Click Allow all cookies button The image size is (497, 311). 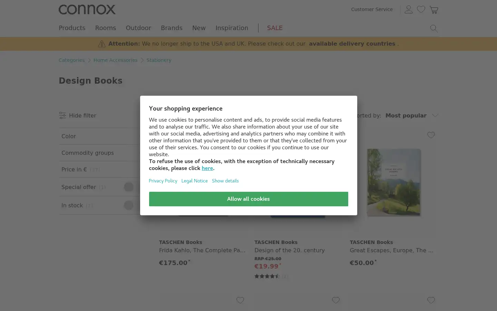(248, 199)
